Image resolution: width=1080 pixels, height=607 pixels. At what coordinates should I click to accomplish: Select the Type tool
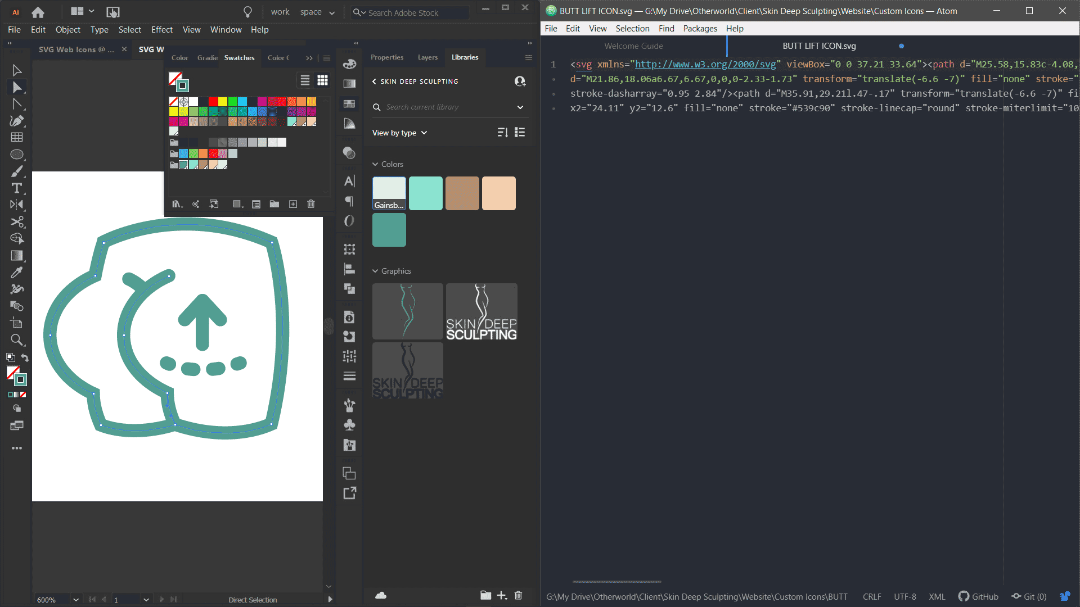click(16, 188)
